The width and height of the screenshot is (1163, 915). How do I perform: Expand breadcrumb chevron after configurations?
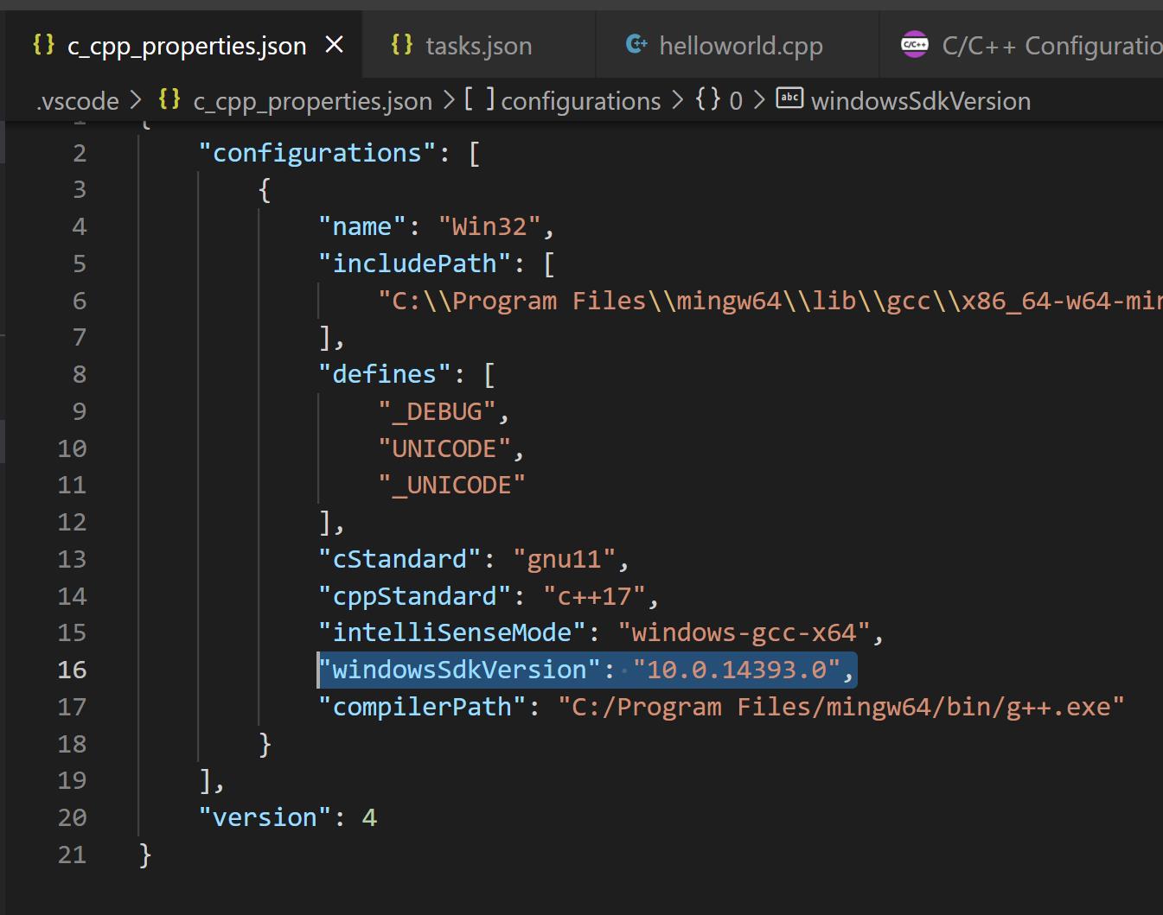pyautogui.click(x=678, y=101)
